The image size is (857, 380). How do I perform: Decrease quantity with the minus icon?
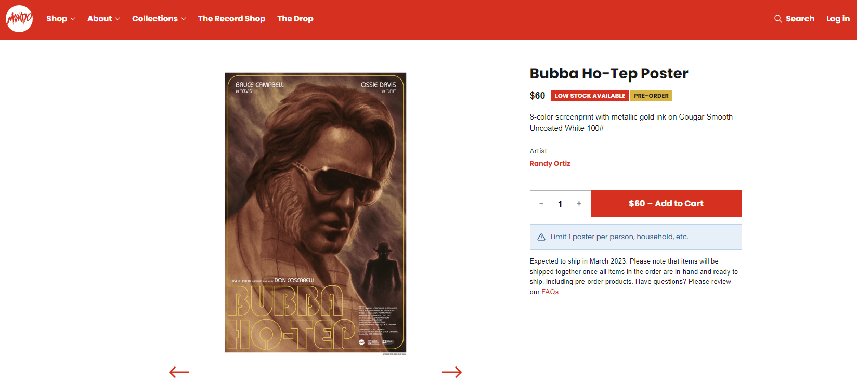tap(541, 204)
